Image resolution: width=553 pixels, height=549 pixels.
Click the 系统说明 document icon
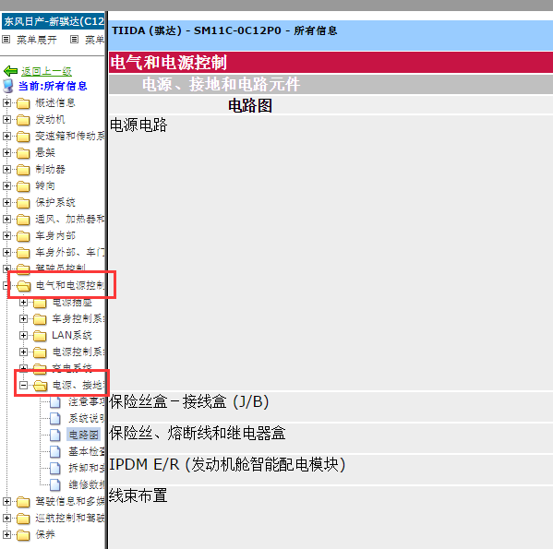click(x=55, y=419)
